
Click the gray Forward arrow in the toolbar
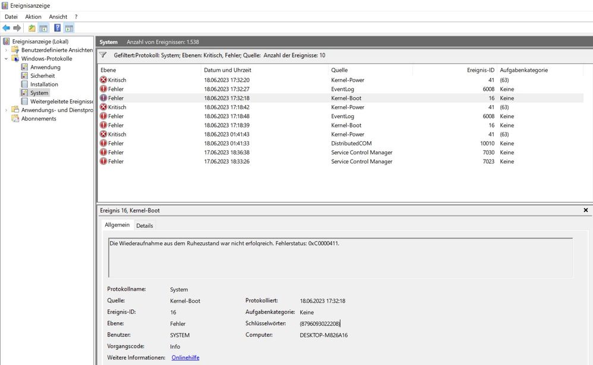17,28
